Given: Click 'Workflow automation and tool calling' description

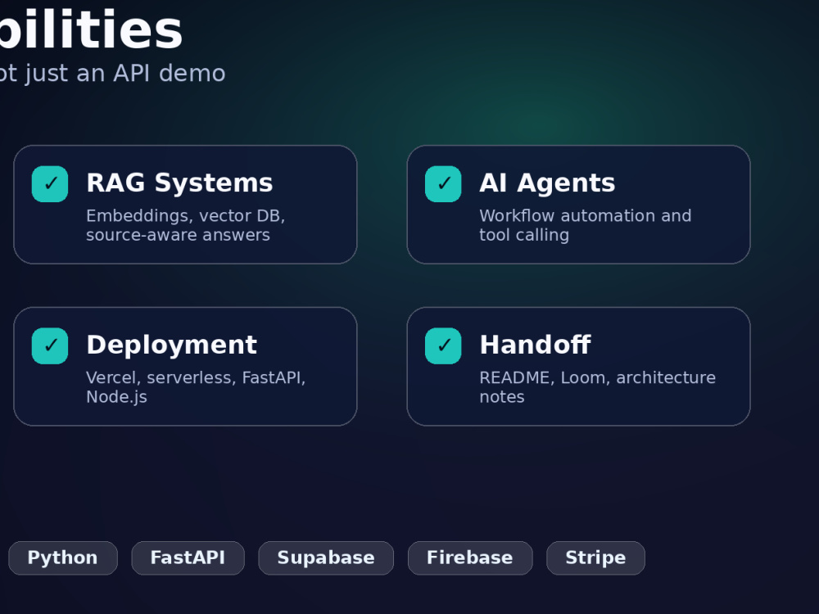Looking at the screenshot, I should [586, 225].
